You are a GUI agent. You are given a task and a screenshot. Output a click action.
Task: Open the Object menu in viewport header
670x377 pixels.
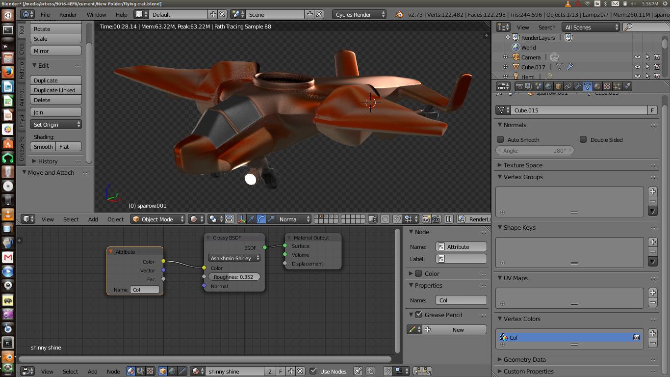click(115, 219)
